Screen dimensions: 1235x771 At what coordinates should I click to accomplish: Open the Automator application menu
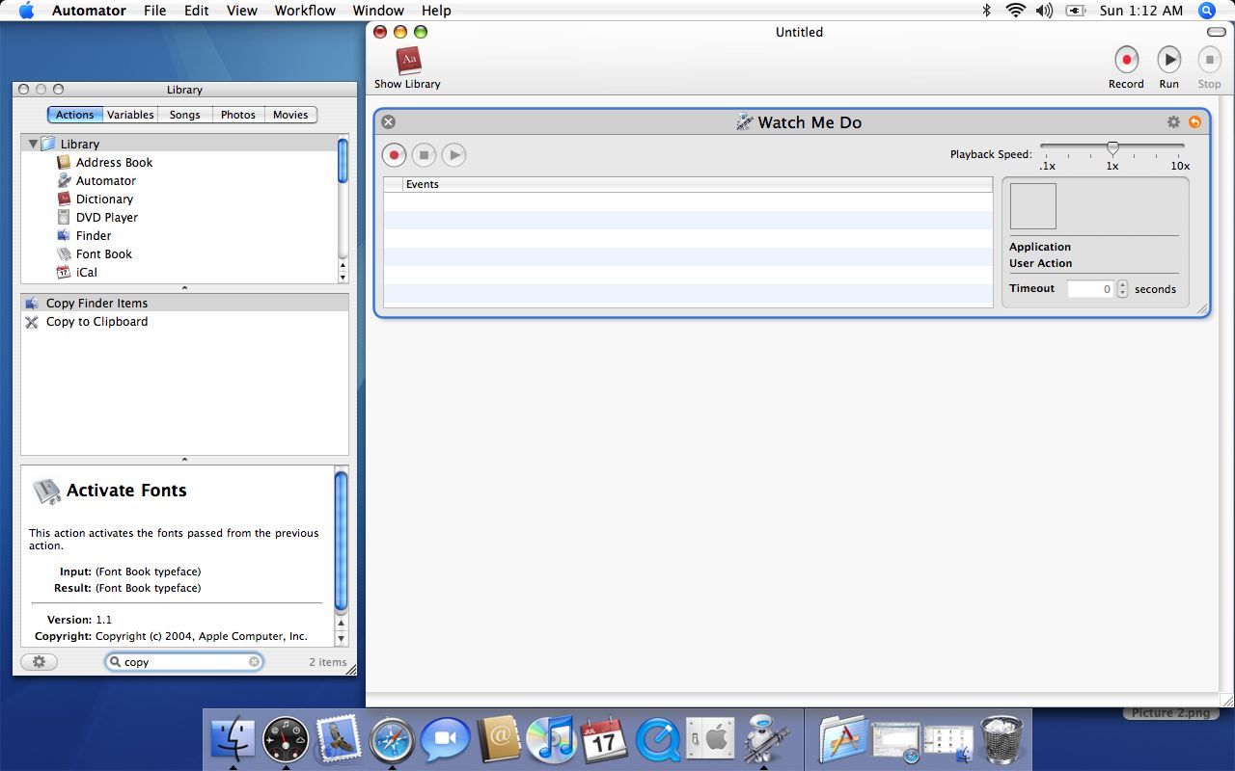pyautogui.click(x=89, y=11)
